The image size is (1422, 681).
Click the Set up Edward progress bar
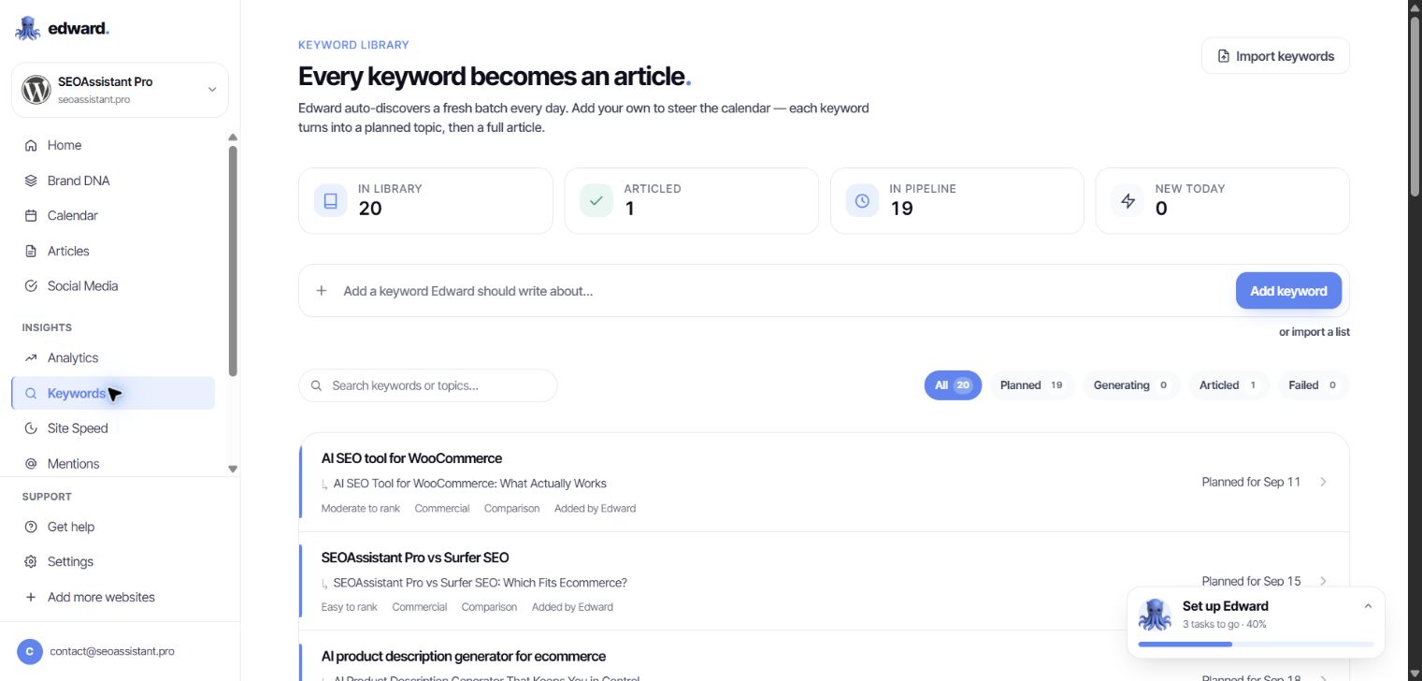pos(1256,645)
